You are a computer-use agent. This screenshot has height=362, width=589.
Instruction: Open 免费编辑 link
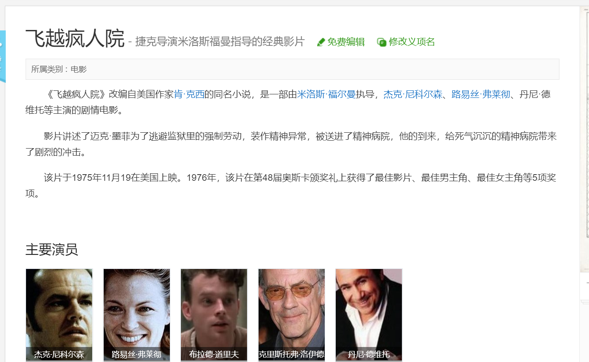346,42
